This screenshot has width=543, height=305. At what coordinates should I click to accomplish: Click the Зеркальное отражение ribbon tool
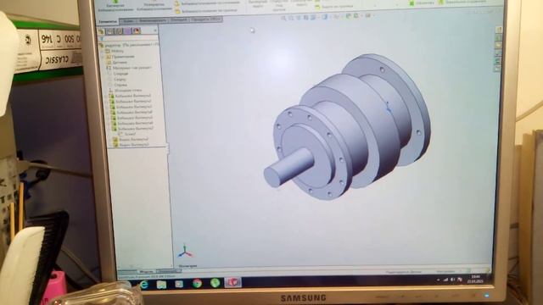pos(462,2)
